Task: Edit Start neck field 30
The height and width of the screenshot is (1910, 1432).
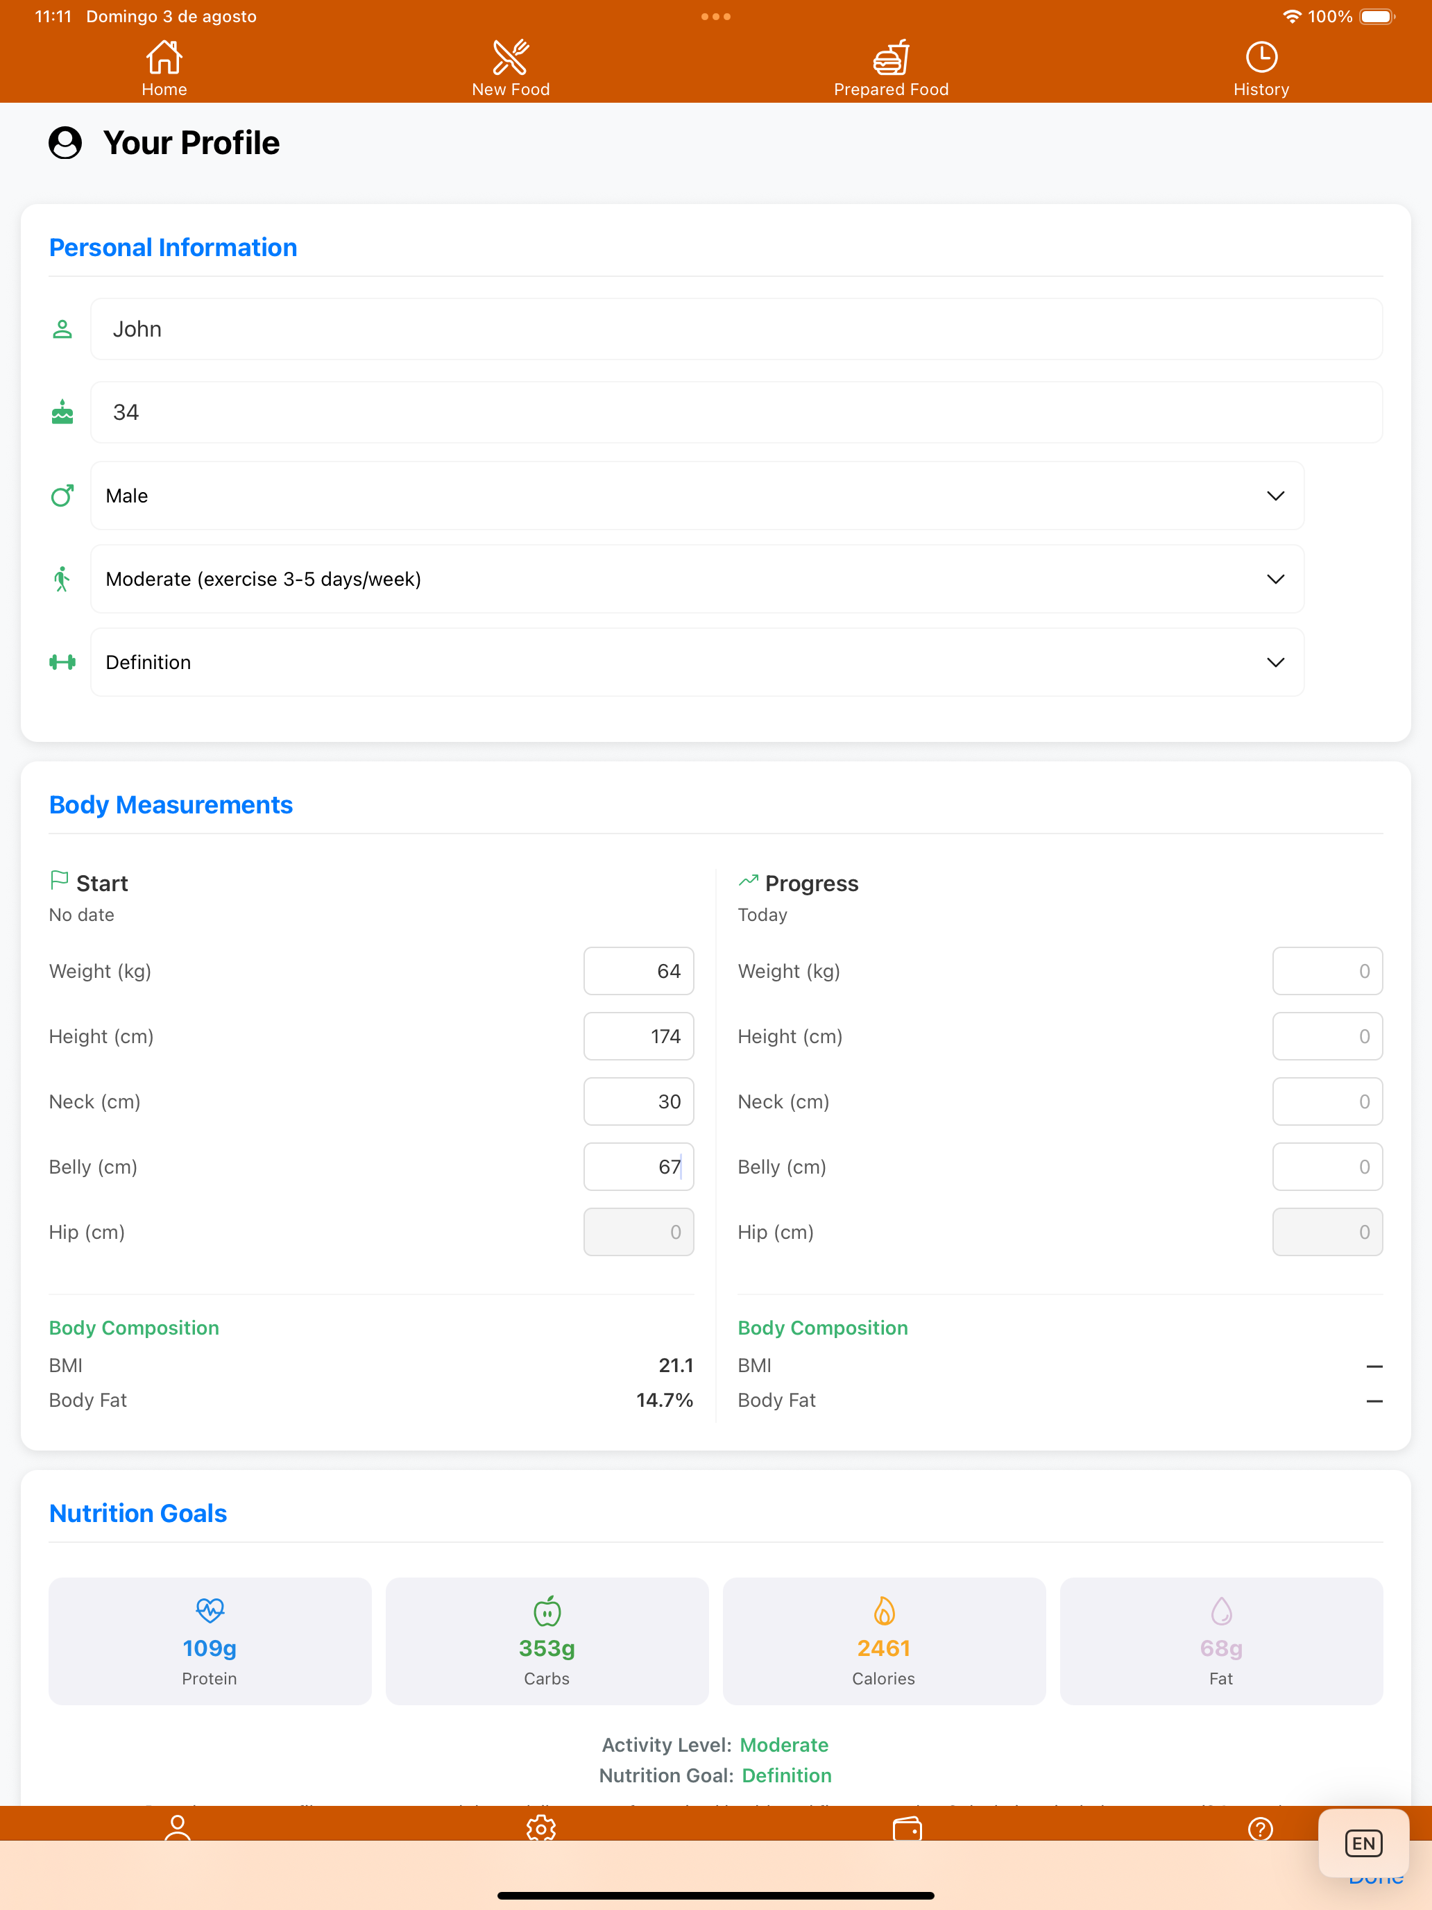Action: coord(639,1102)
